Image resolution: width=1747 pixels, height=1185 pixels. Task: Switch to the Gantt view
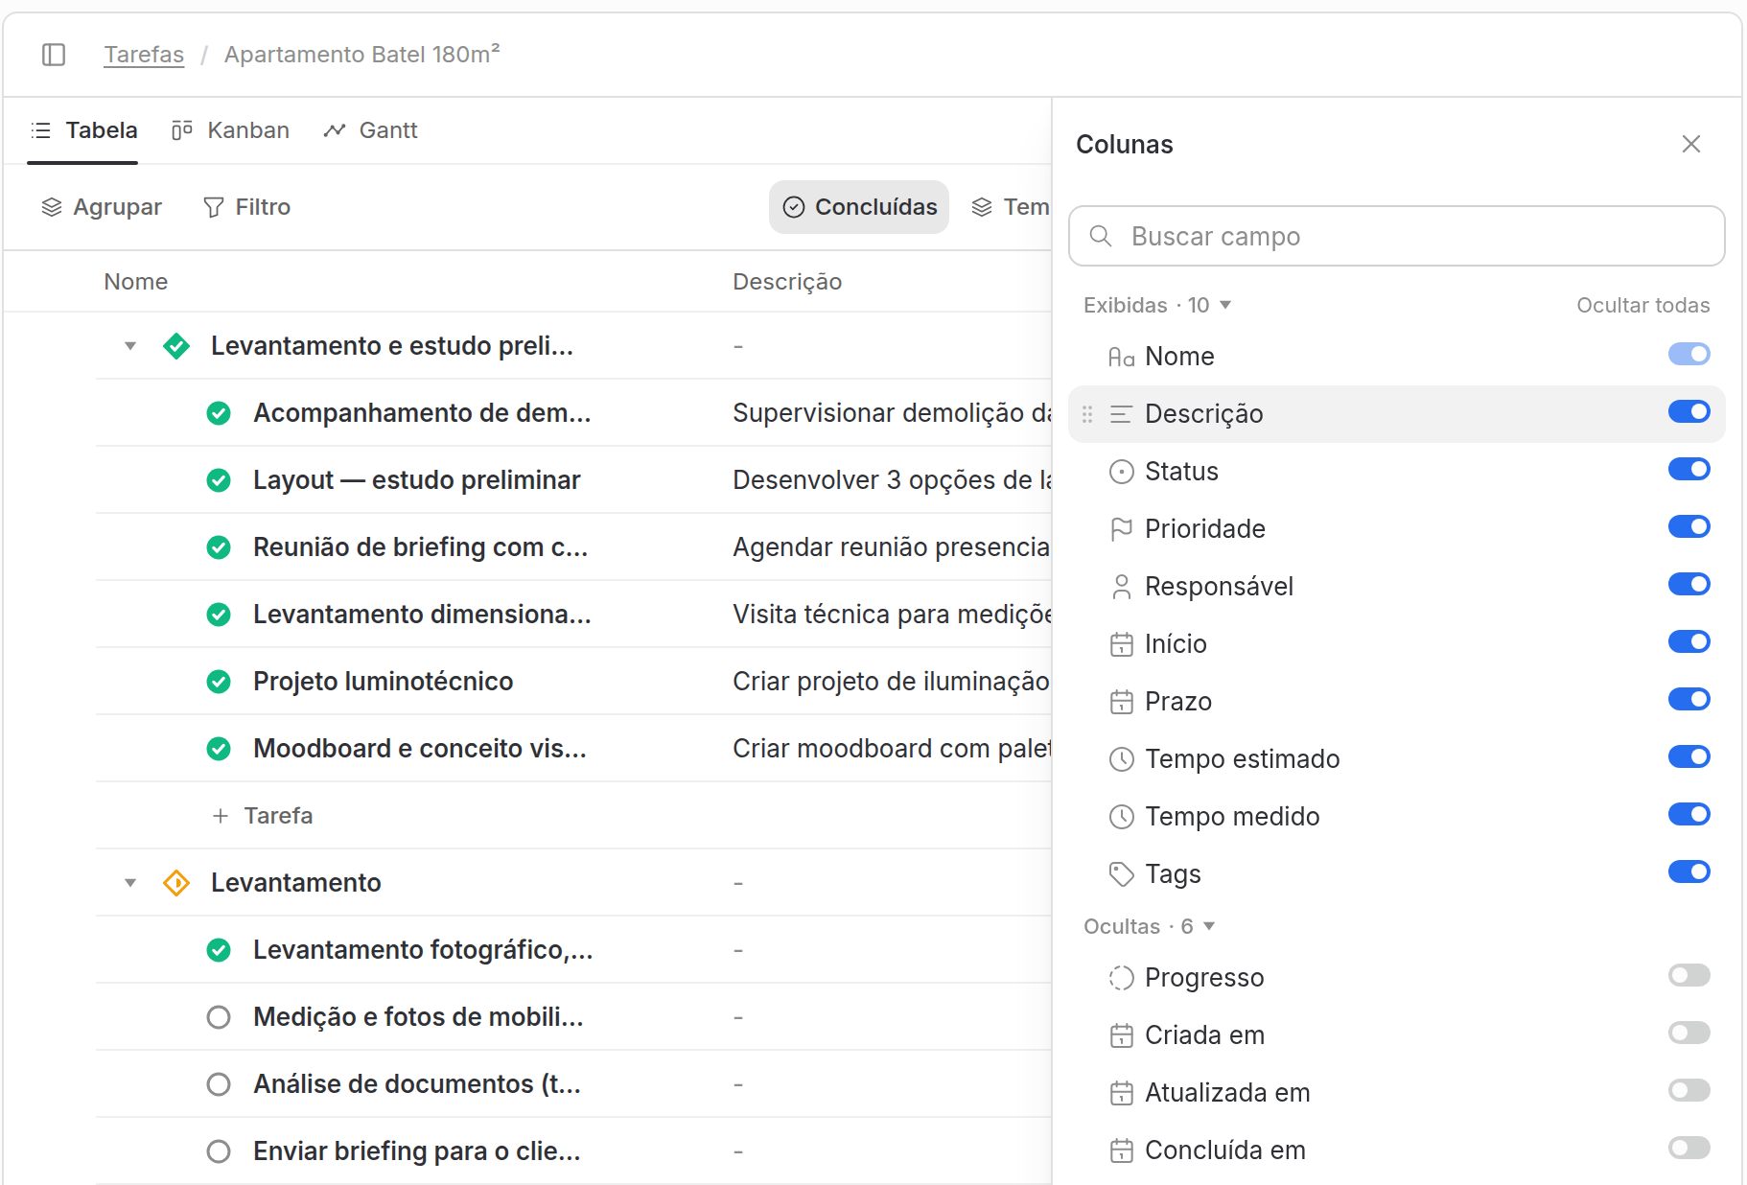coord(371,130)
